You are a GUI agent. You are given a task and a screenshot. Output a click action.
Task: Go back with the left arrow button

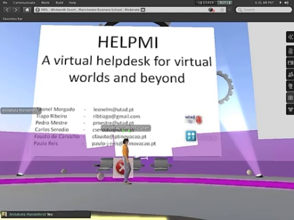point(7,10)
